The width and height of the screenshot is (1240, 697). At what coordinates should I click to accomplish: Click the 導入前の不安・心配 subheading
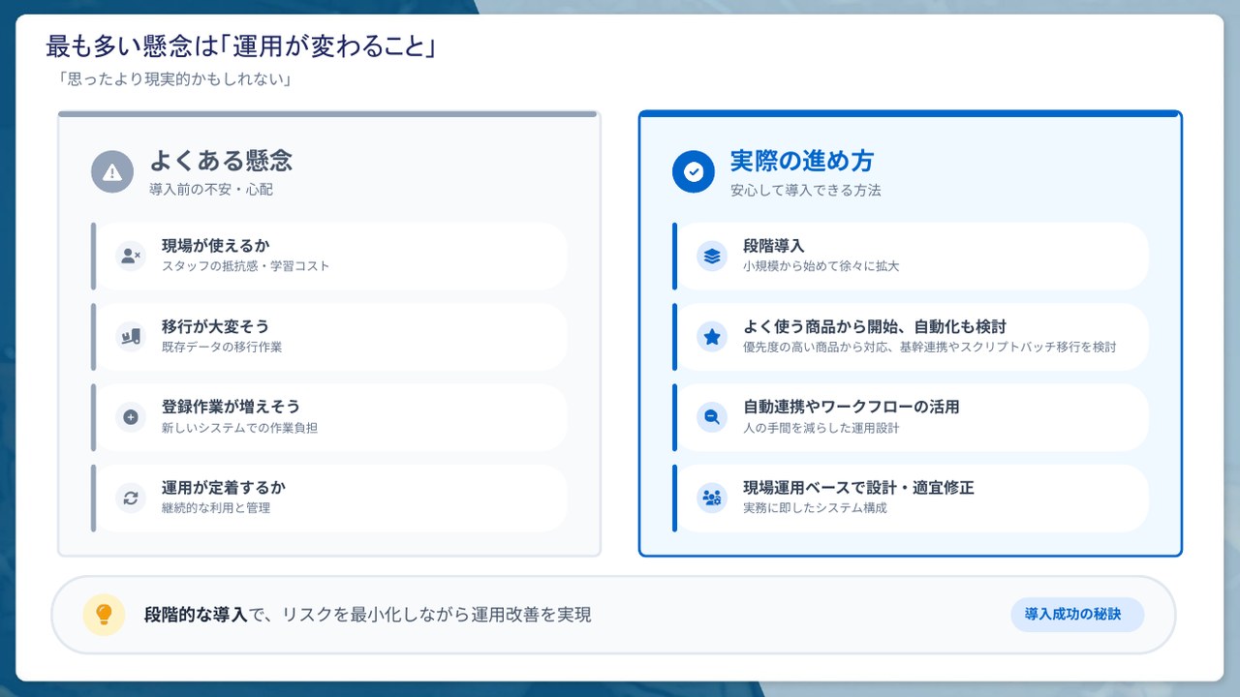pos(211,190)
